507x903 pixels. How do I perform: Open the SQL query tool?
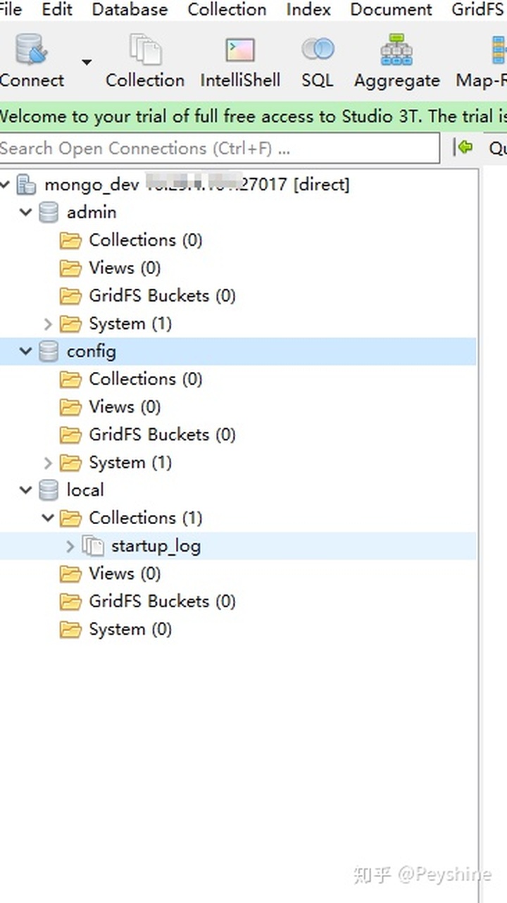[318, 61]
